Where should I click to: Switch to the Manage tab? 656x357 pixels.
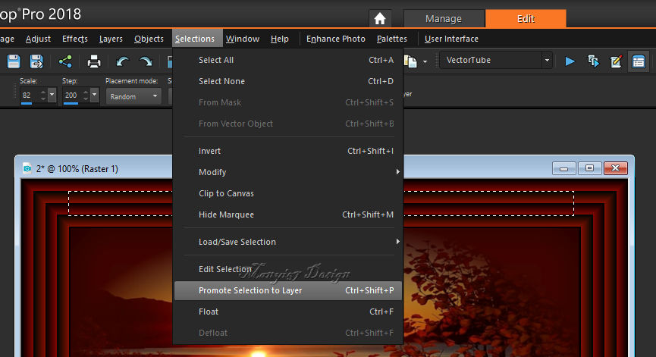click(444, 19)
